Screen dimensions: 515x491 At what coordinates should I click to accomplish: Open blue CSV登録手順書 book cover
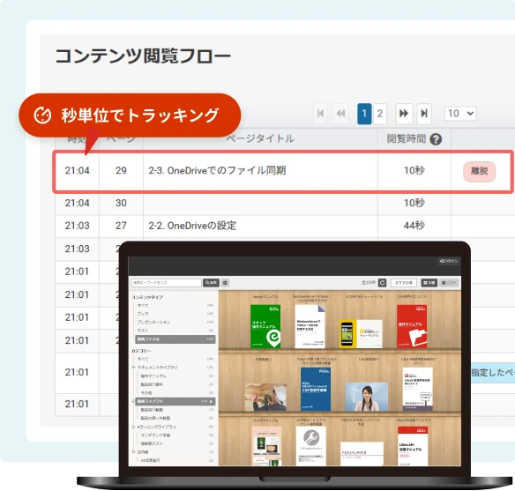point(316,390)
